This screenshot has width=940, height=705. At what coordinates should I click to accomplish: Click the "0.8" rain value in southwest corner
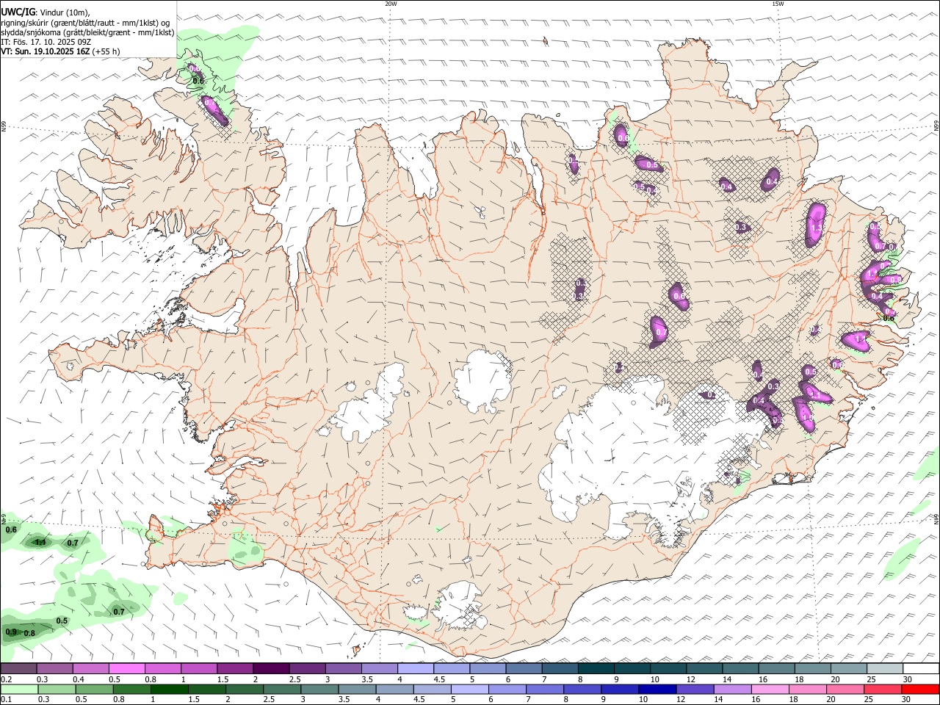click(x=29, y=633)
